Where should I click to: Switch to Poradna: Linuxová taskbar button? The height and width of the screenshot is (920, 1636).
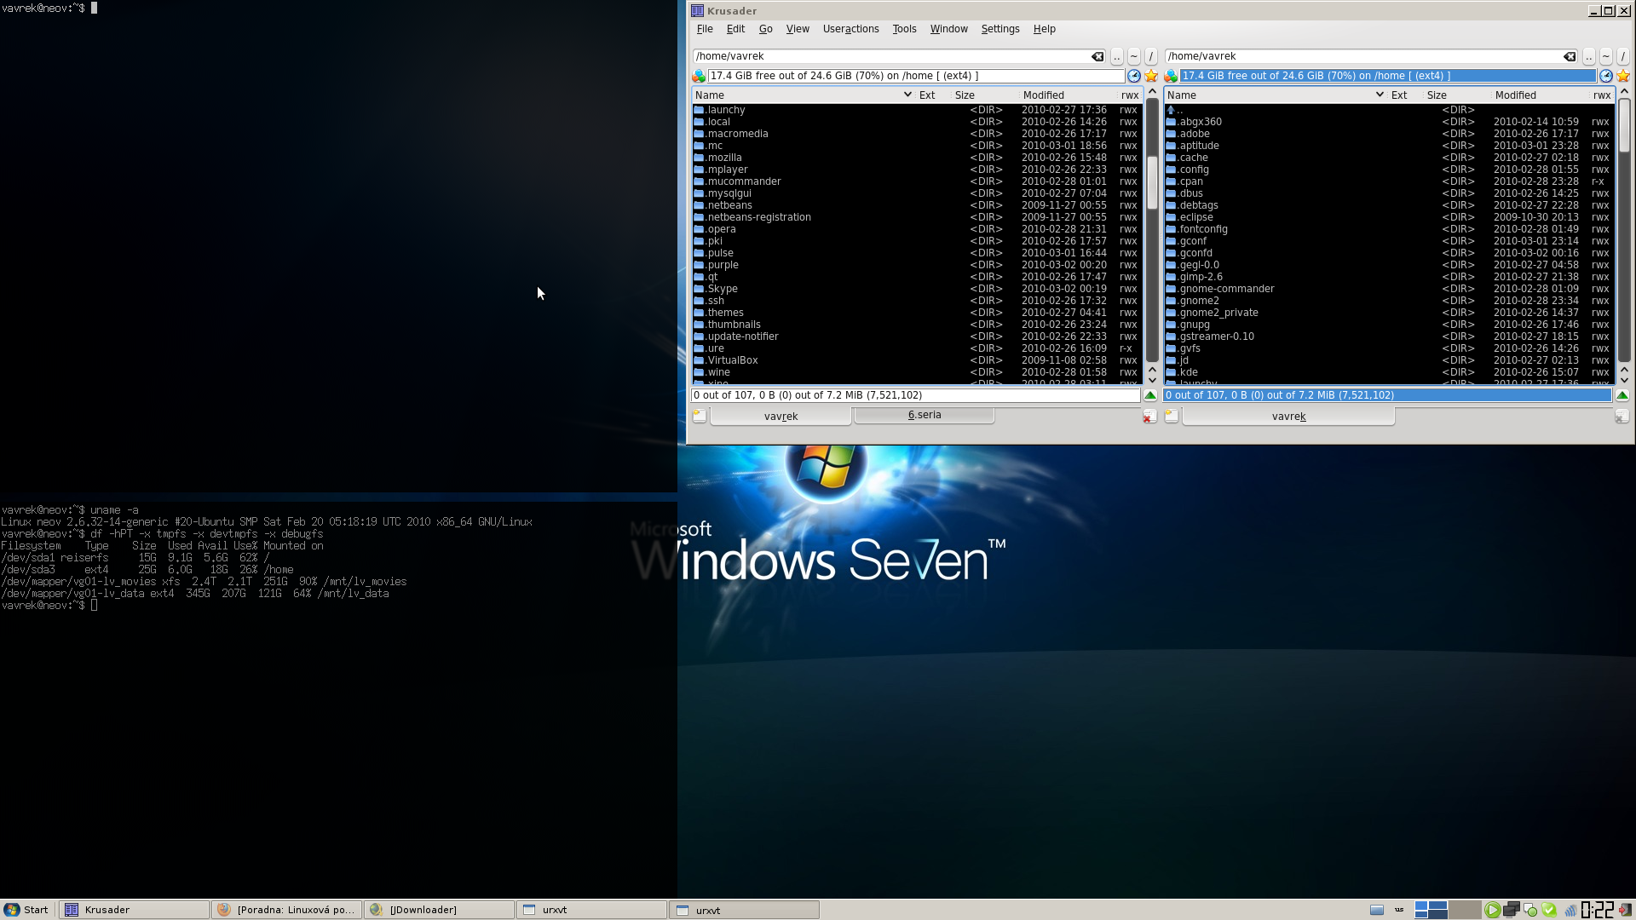click(x=286, y=910)
